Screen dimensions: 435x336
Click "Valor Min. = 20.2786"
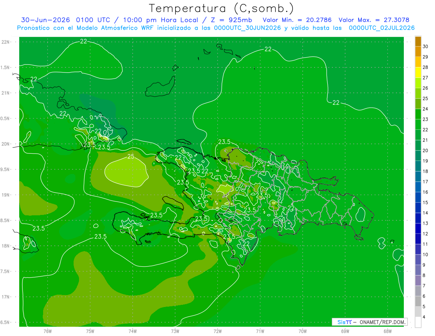297,20
